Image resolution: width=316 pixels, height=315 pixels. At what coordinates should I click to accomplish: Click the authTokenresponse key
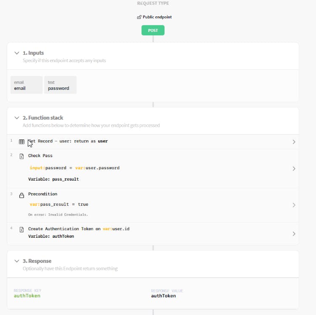(27, 296)
